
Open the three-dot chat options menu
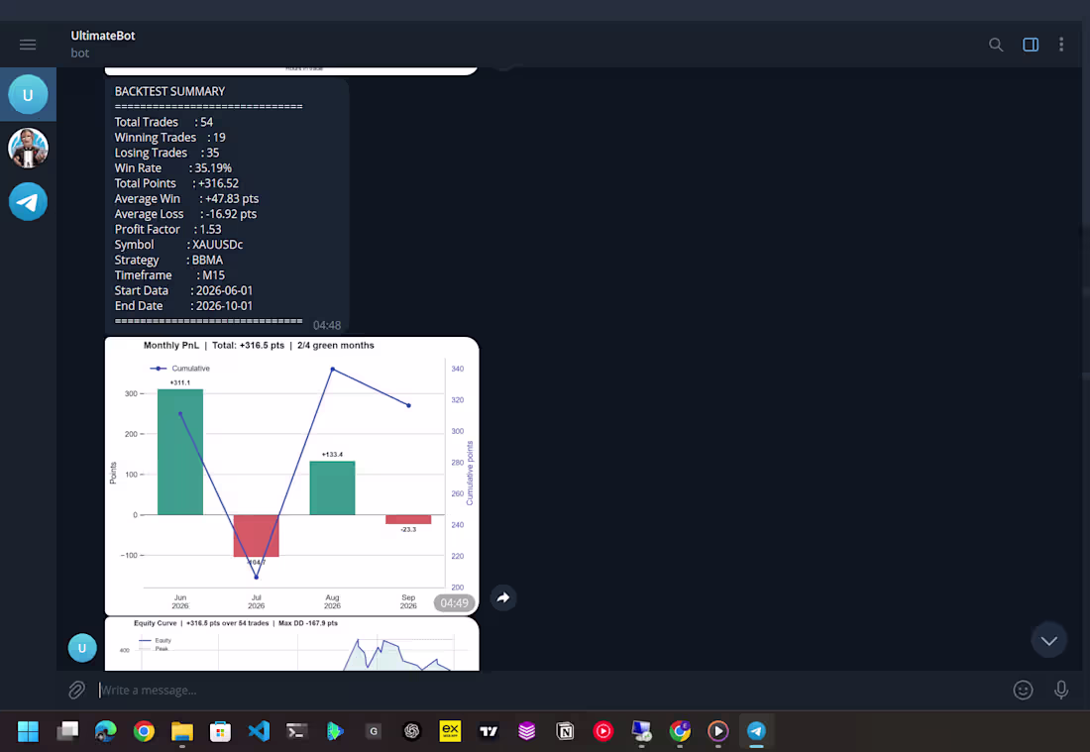[x=1061, y=45]
